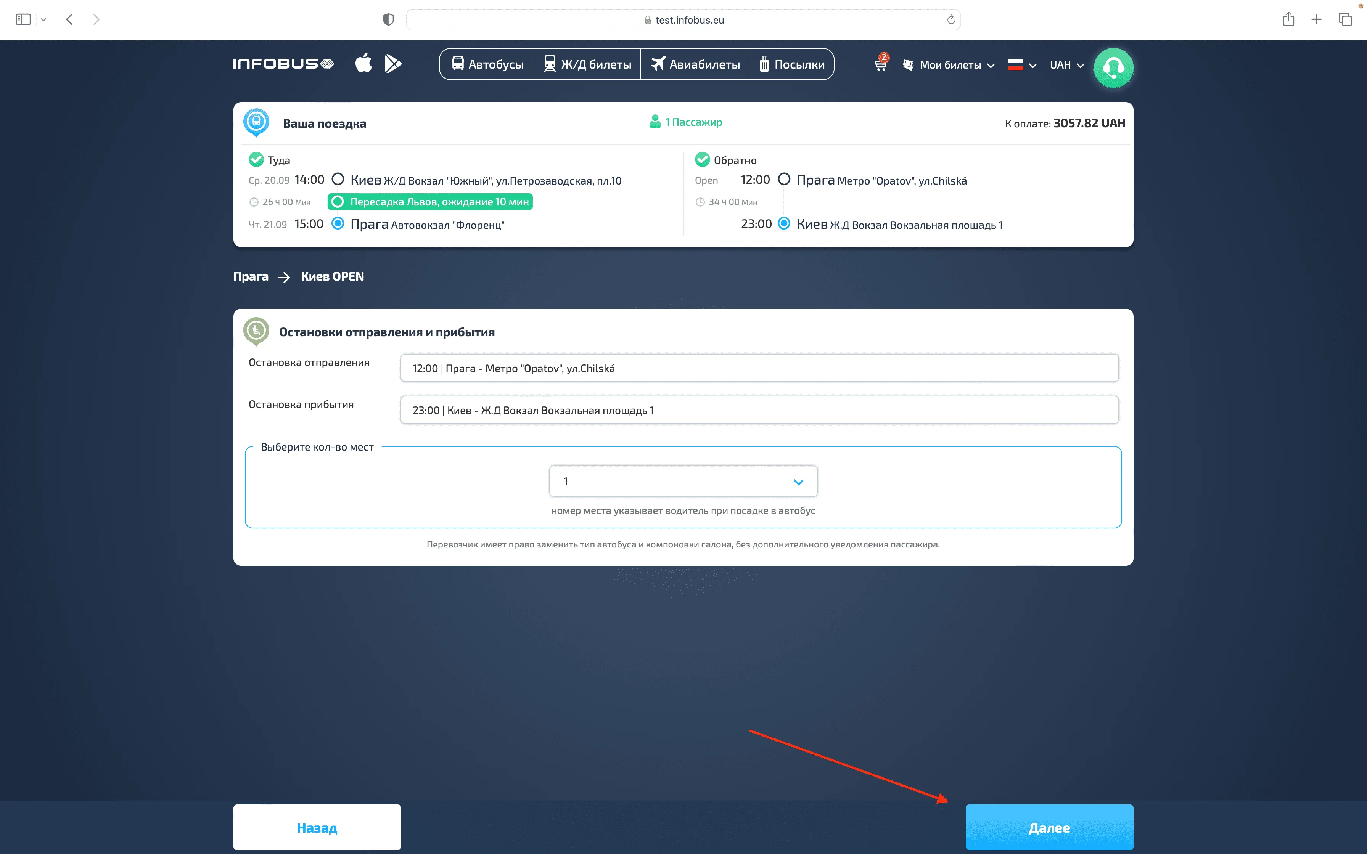Expand the language flag selector
The width and height of the screenshot is (1367, 854).
1022,65
